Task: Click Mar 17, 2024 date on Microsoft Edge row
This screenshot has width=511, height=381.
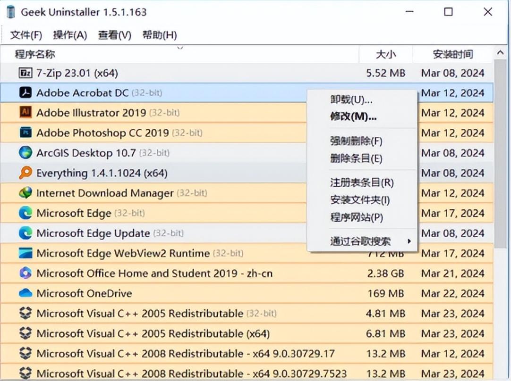Action: click(x=452, y=213)
